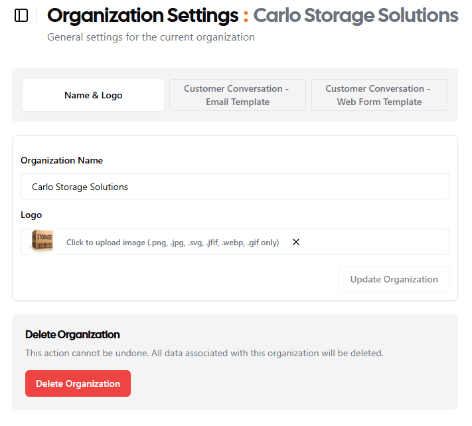Open Customer Conversation - Web Form Template tab
The height and width of the screenshot is (426, 472).
tap(379, 95)
